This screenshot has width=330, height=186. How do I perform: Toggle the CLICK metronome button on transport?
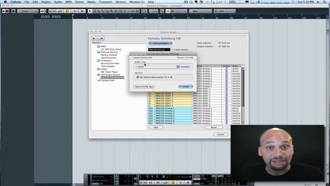pyautogui.click(x=196, y=176)
